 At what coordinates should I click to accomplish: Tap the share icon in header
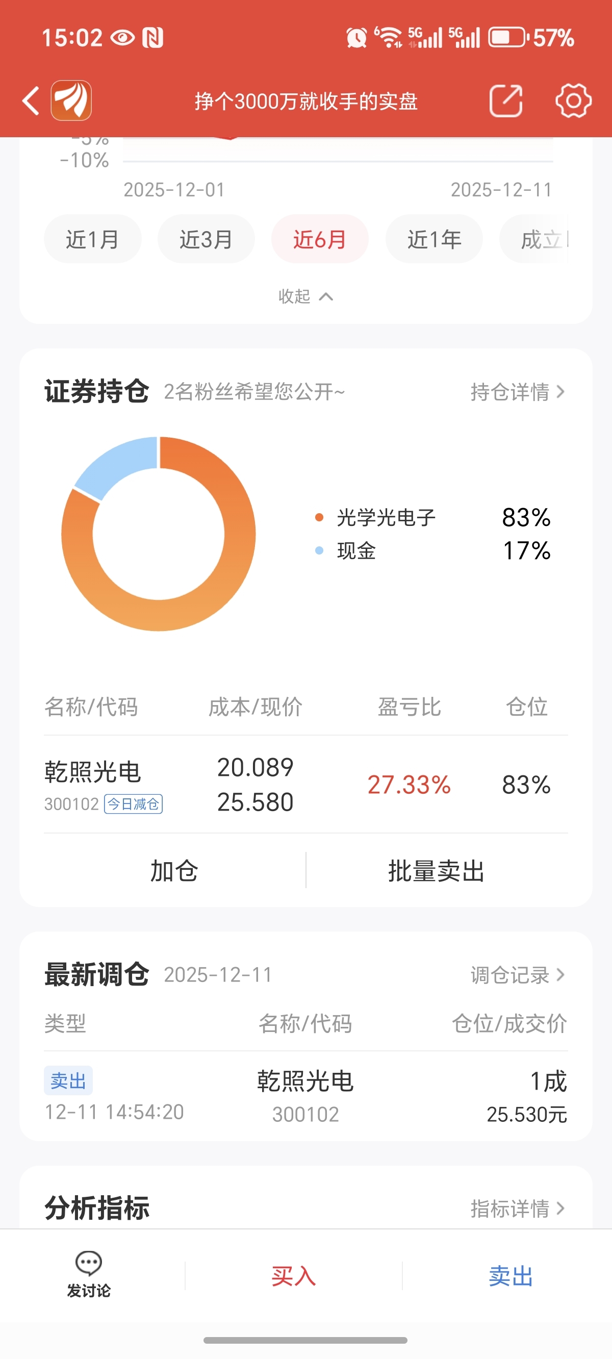tap(505, 100)
